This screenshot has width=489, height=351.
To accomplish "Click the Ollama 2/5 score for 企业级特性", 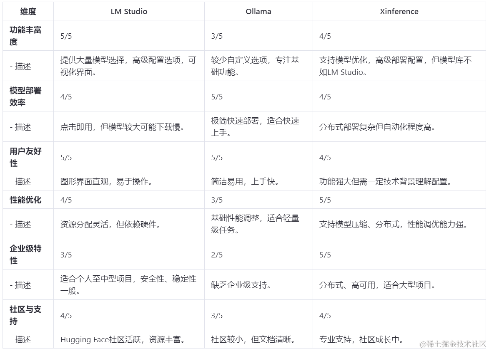I will (x=217, y=255).
